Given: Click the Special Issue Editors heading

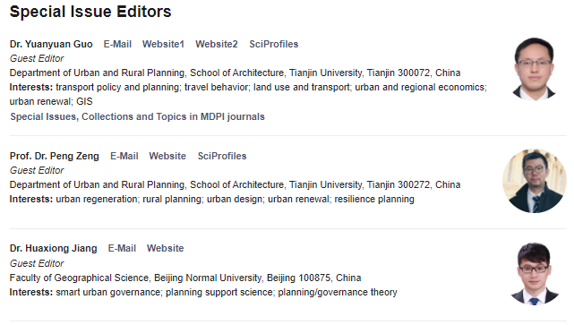Looking at the screenshot, I should tap(90, 12).
